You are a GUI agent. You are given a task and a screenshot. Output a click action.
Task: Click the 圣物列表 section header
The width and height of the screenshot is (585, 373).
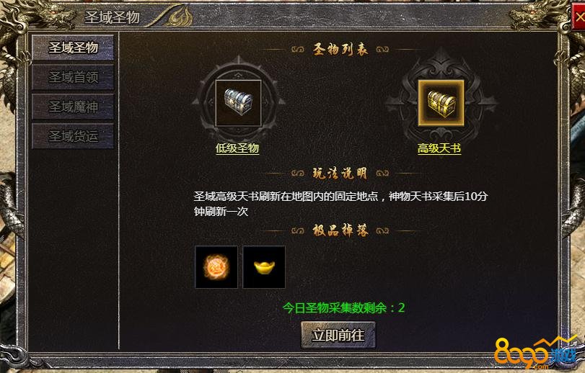[x=340, y=50]
